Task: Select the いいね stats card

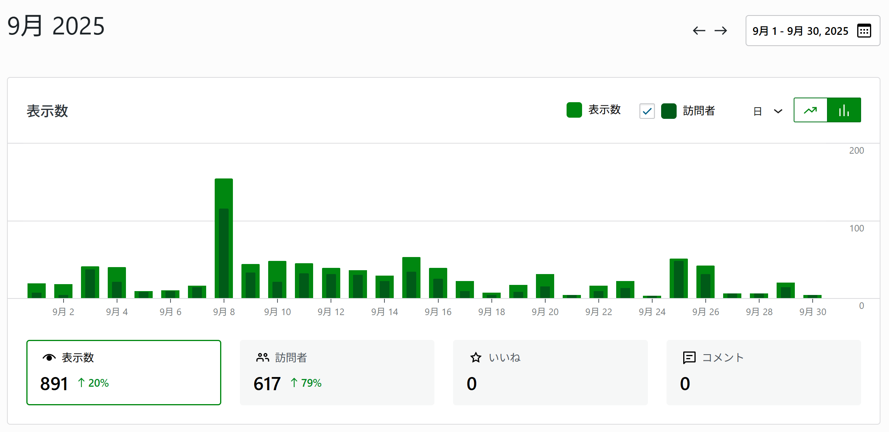Action: (550, 372)
